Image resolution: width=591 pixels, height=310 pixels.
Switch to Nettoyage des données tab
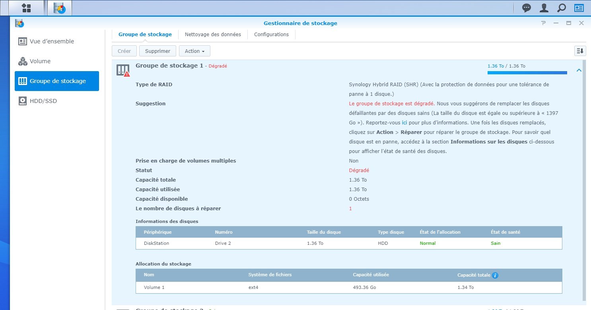pyautogui.click(x=213, y=35)
